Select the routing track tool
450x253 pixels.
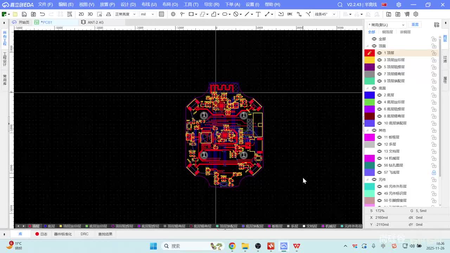[x=299, y=14]
